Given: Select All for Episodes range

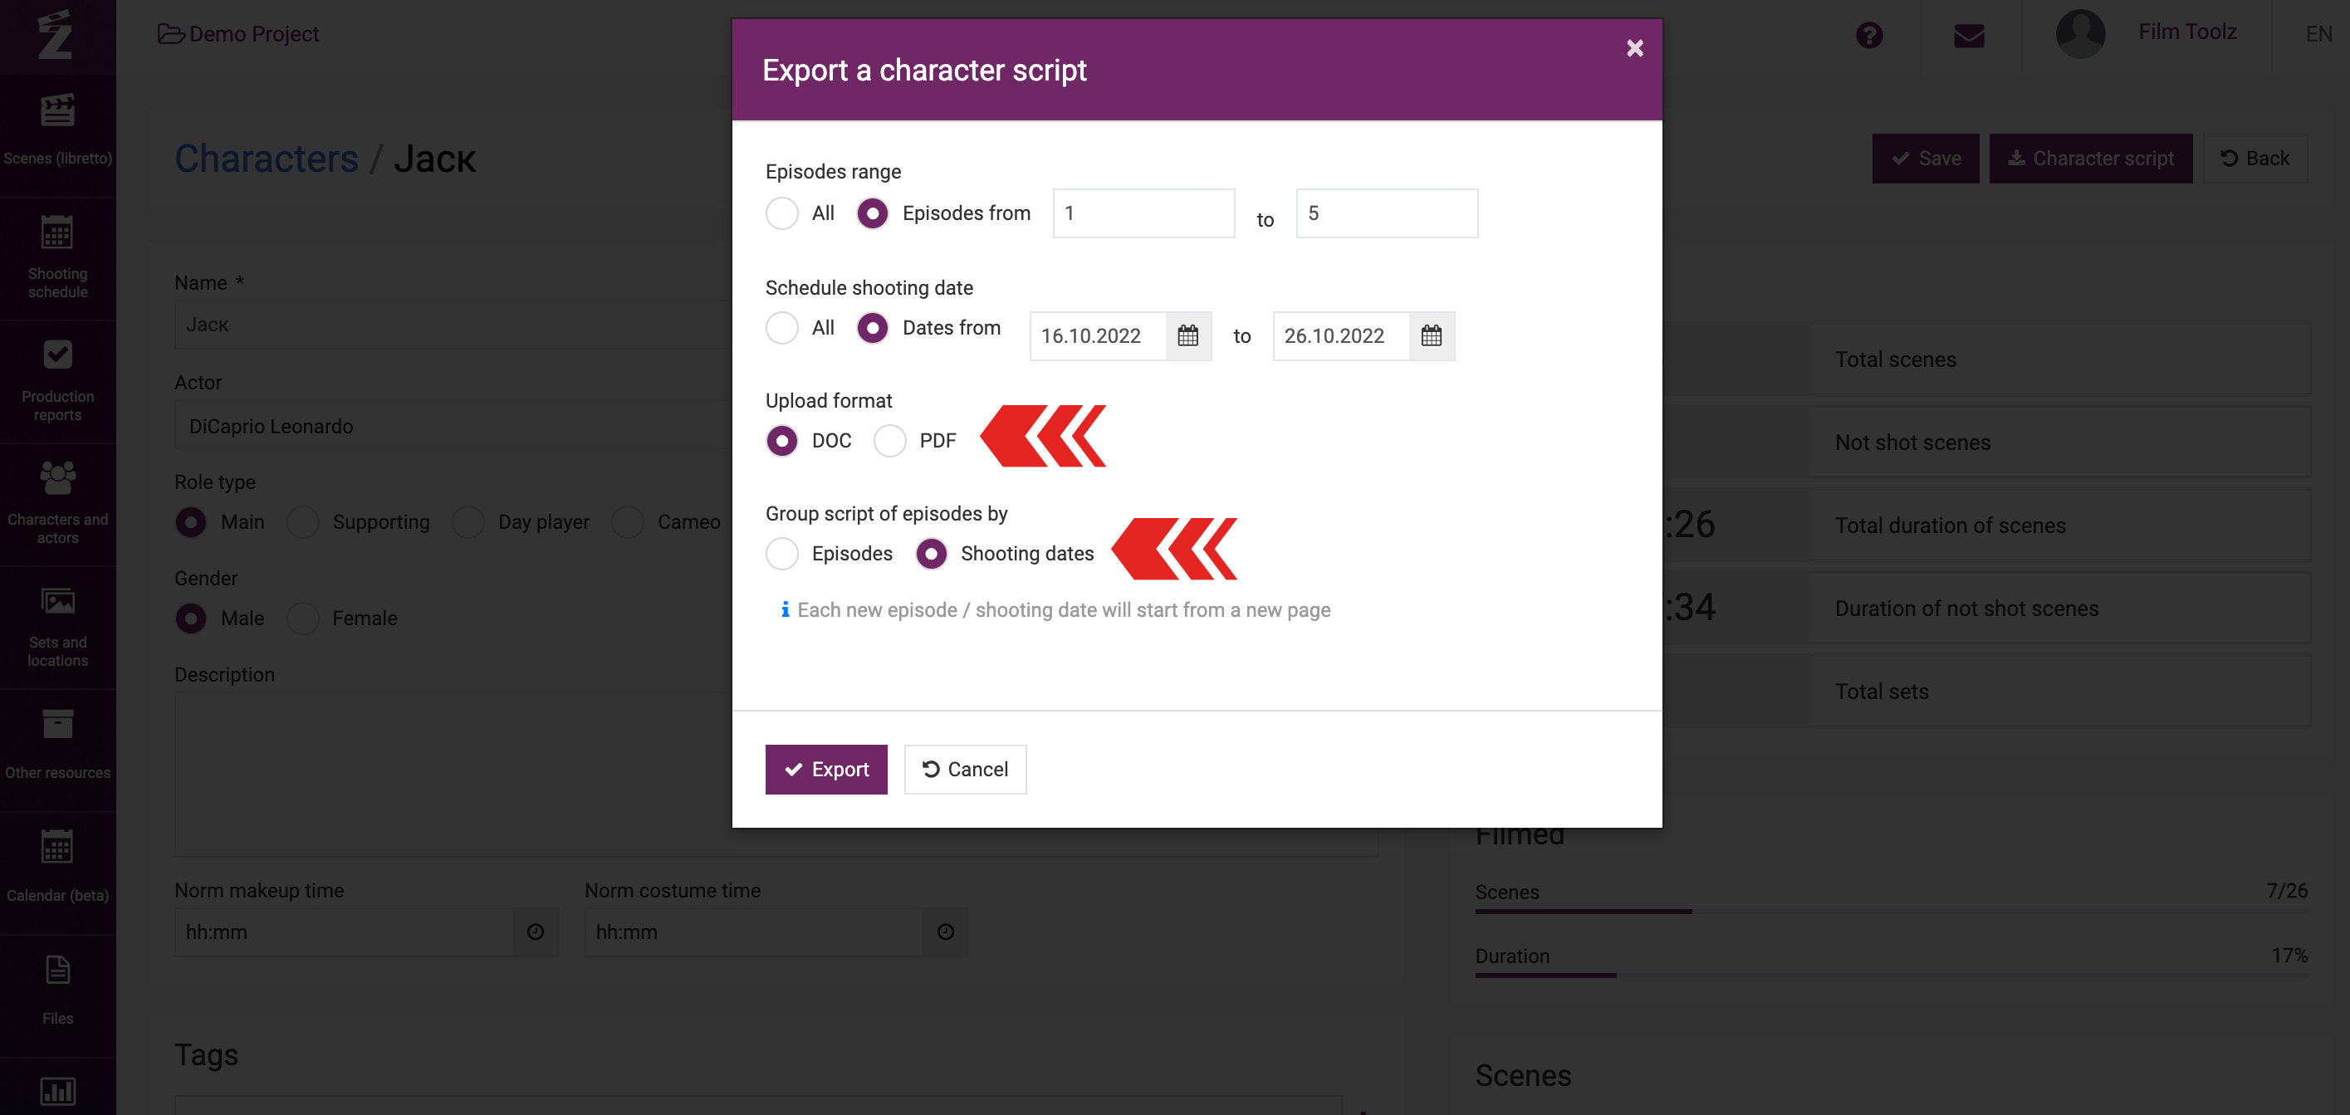Looking at the screenshot, I should [782, 213].
